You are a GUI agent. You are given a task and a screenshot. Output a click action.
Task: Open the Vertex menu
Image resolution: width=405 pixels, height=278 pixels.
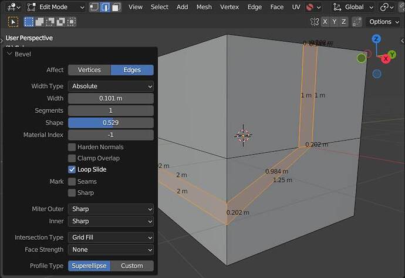click(230, 7)
